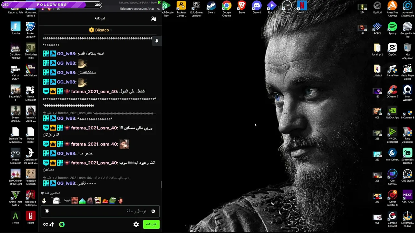Launch the Brave browser shortcut
415x233 pixels.
click(x=242, y=7)
